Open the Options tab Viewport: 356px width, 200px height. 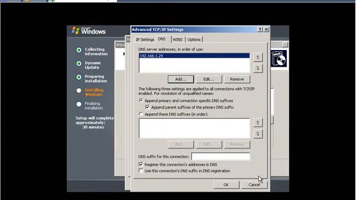coord(194,39)
